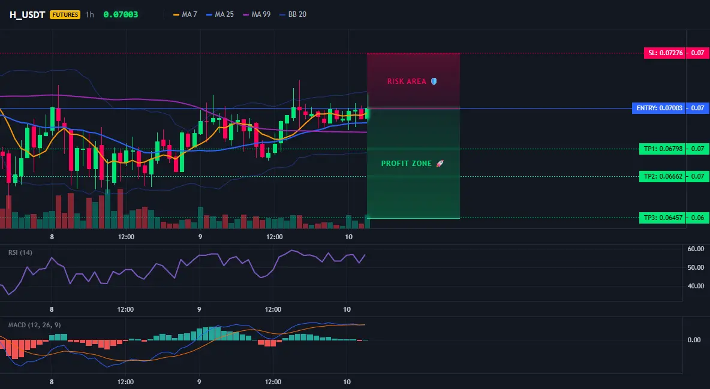Select the TP1: 0.06798 target label
710x389 pixels.
662,149
